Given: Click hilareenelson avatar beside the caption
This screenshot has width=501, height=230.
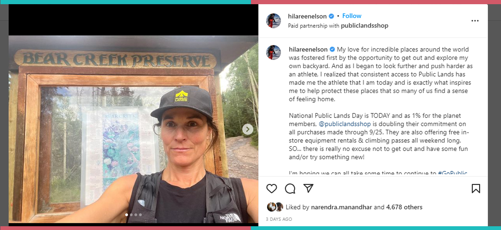Looking at the screenshot, I should pyautogui.click(x=273, y=52).
